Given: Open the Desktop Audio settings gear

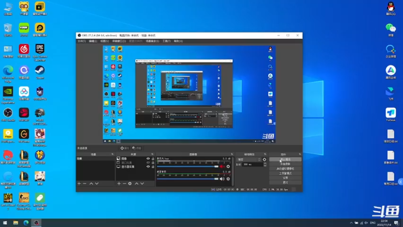Looking at the screenshot, I should (x=228, y=179).
